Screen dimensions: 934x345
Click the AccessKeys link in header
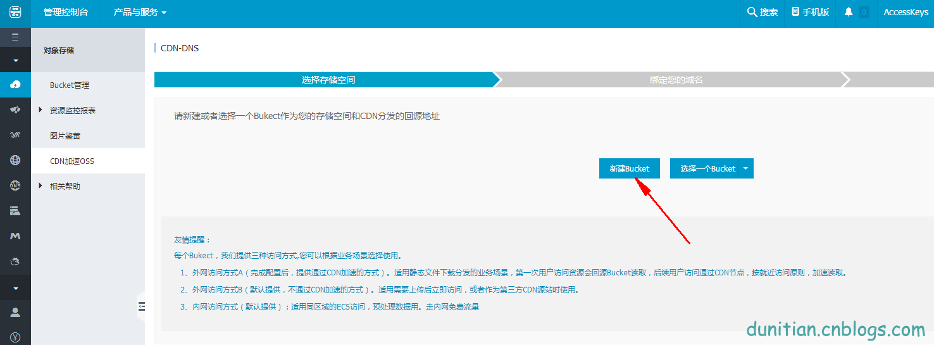[x=906, y=13]
